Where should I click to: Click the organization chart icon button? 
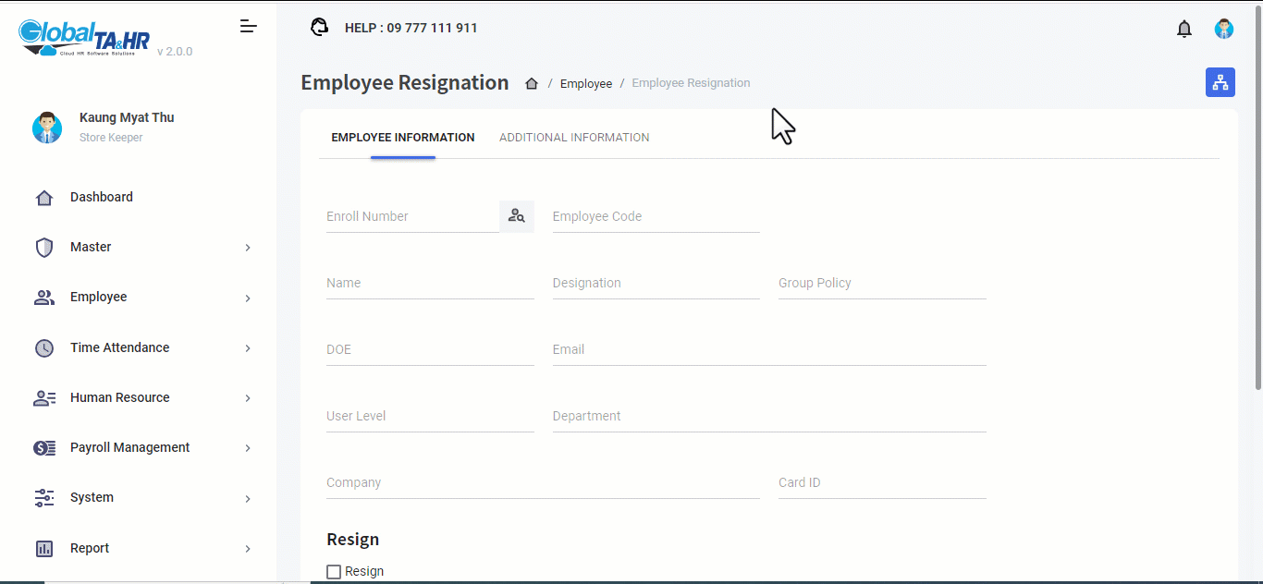(x=1220, y=82)
